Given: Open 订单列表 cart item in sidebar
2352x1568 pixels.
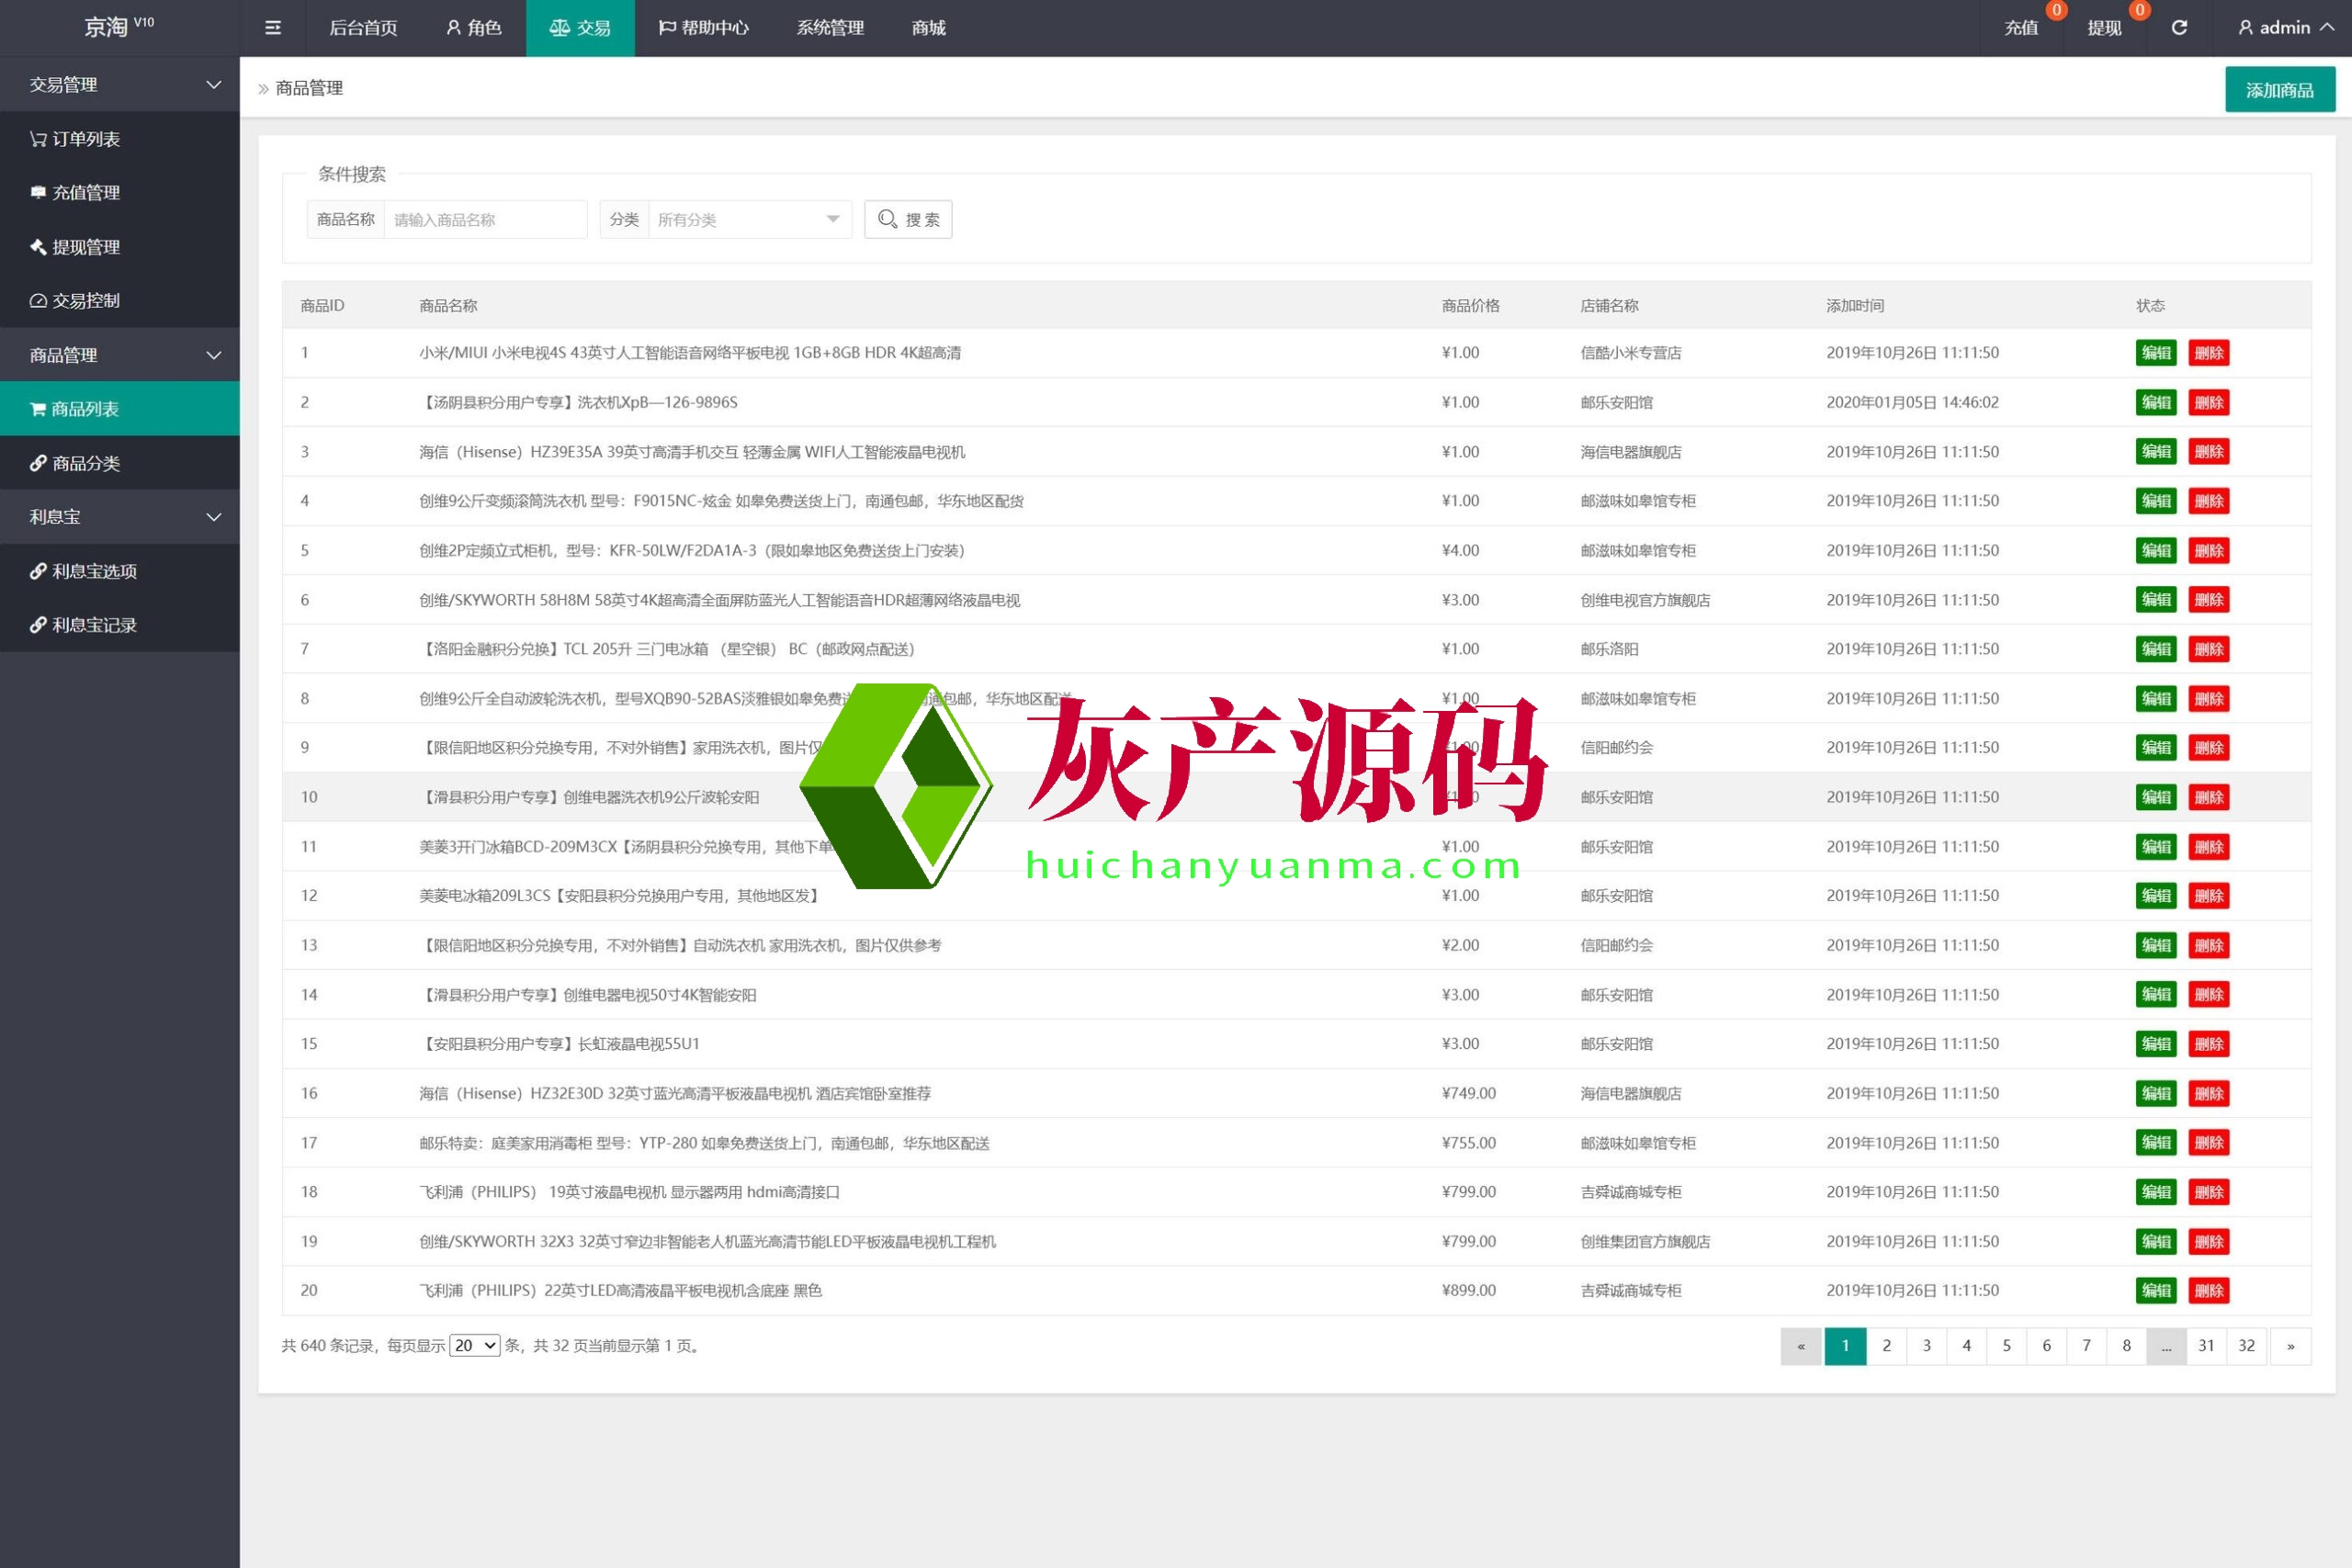Looking at the screenshot, I should pos(85,139).
